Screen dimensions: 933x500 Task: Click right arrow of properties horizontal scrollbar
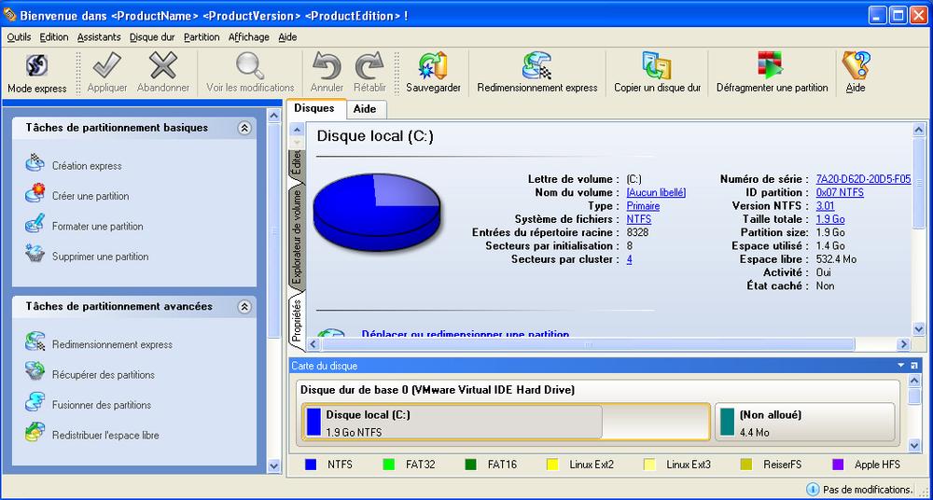pyautogui.click(x=904, y=344)
